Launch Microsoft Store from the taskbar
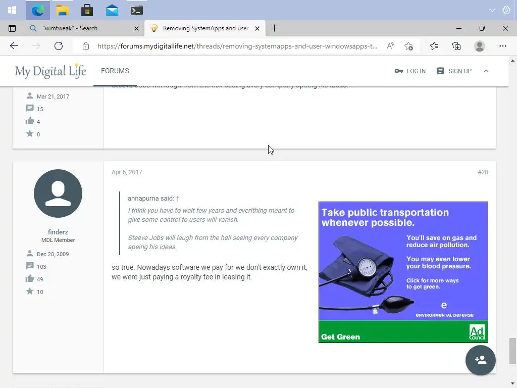This screenshot has width=517, height=388. 87,10
